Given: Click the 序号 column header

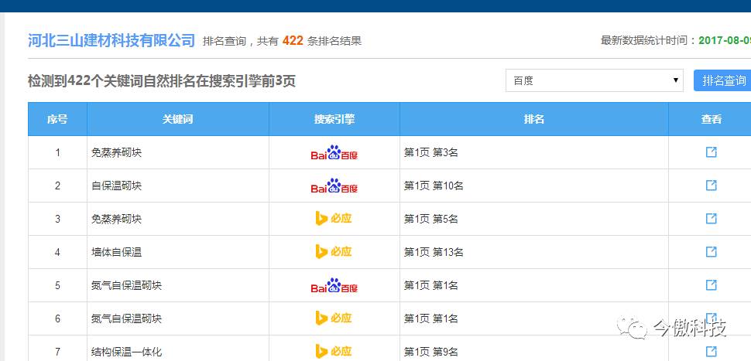Looking at the screenshot, I should 57,119.
